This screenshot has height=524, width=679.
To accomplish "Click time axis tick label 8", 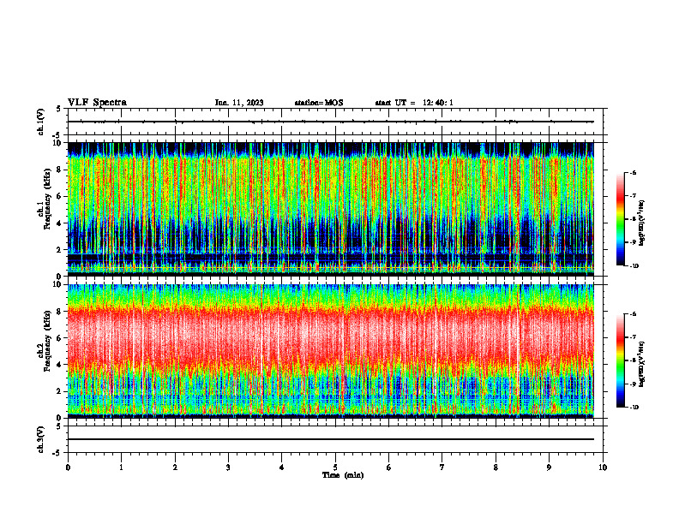I will [x=496, y=467].
